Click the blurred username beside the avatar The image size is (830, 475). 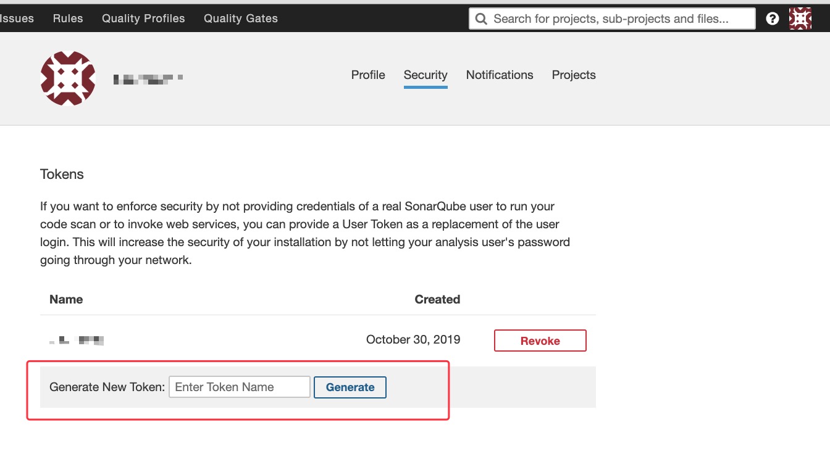(148, 79)
